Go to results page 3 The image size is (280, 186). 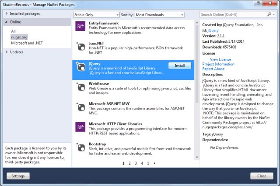point(136,163)
